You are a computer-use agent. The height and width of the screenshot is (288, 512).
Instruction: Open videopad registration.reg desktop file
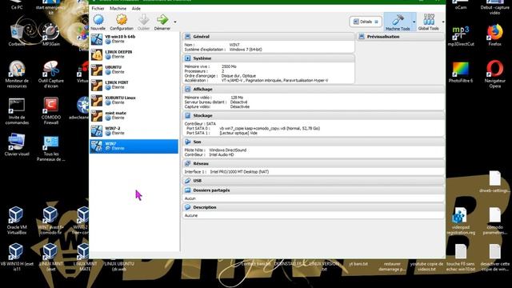461,221
